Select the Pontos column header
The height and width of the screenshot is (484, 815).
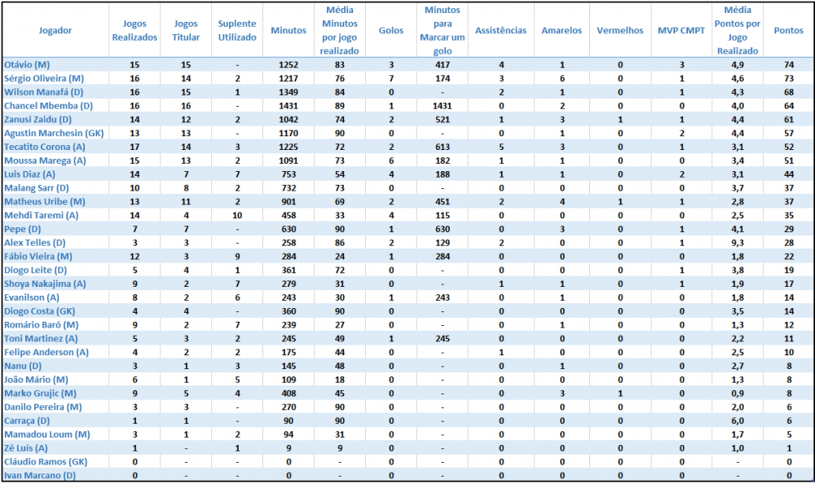pyautogui.click(x=788, y=30)
